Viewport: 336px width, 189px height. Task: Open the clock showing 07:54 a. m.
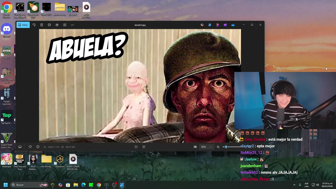327,185
